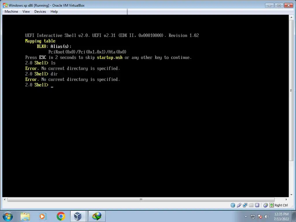Click the Right Ctrl host key label
Viewport: 296px width, 222px height.
[281, 205]
